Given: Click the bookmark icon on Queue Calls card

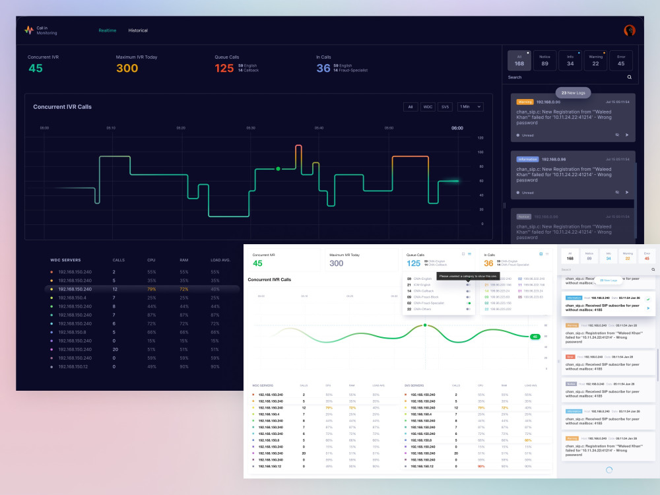Looking at the screenshot, I should pyautogui.click(x=463, y=253).
